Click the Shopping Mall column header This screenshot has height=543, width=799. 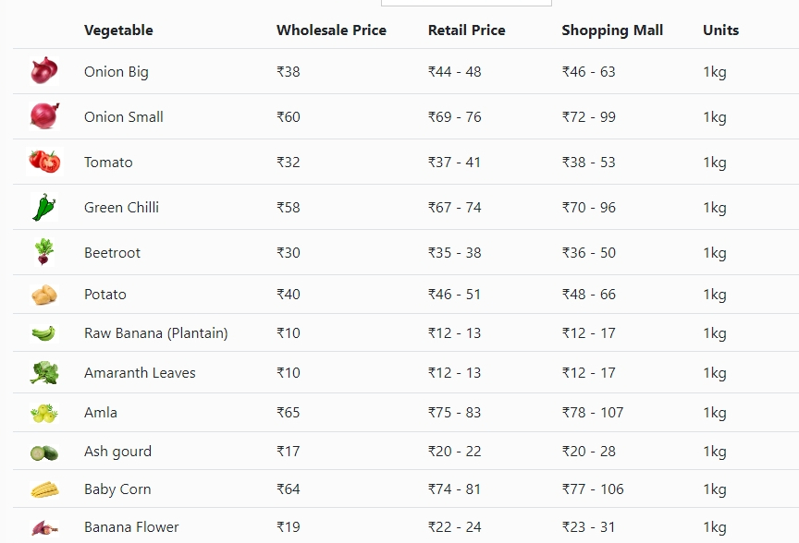tap(612, 30)
